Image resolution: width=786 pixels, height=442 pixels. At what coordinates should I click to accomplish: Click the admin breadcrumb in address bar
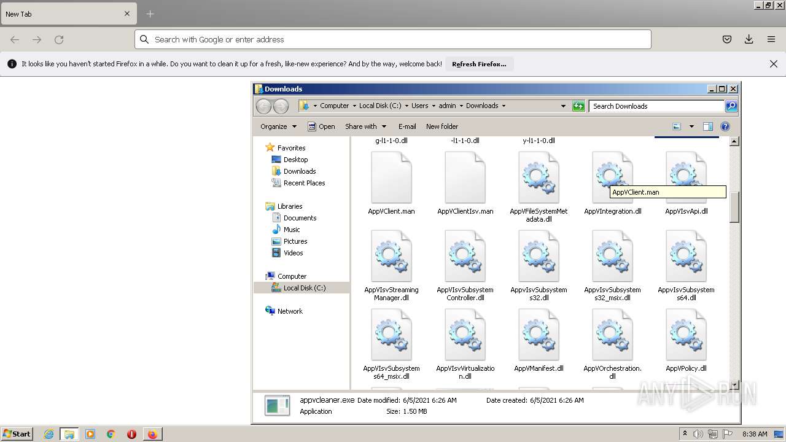[x=447, y=106]
